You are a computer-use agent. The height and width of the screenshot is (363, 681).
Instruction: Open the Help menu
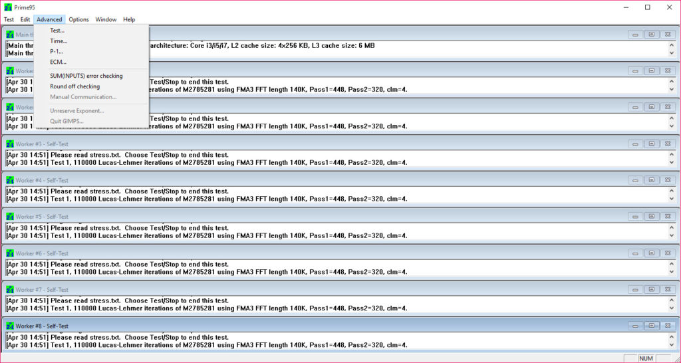pos(129,19)
